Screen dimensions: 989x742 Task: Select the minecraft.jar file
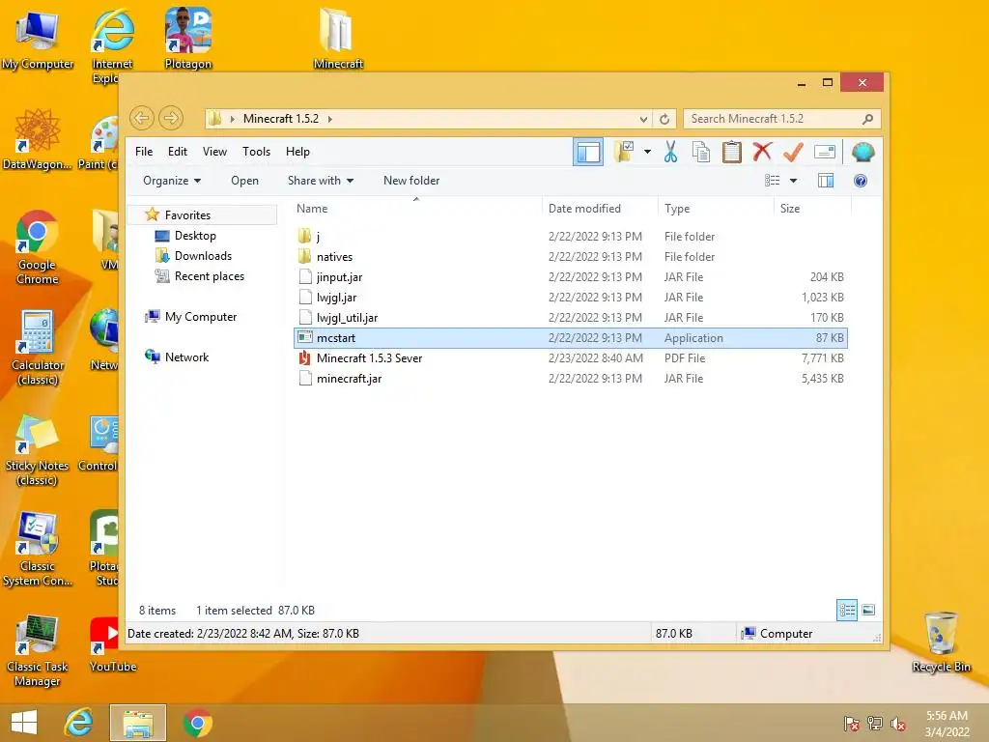[570, 379]
